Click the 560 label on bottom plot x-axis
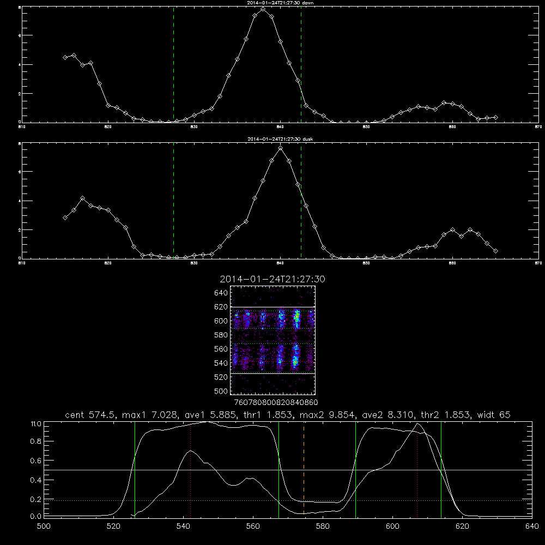This screenshot has height=545, width=545. (x=253, y=526)
